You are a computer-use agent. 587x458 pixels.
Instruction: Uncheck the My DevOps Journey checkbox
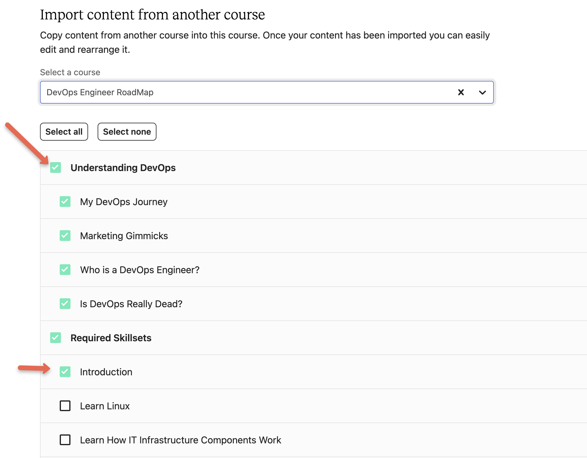(x=65, y=202)
